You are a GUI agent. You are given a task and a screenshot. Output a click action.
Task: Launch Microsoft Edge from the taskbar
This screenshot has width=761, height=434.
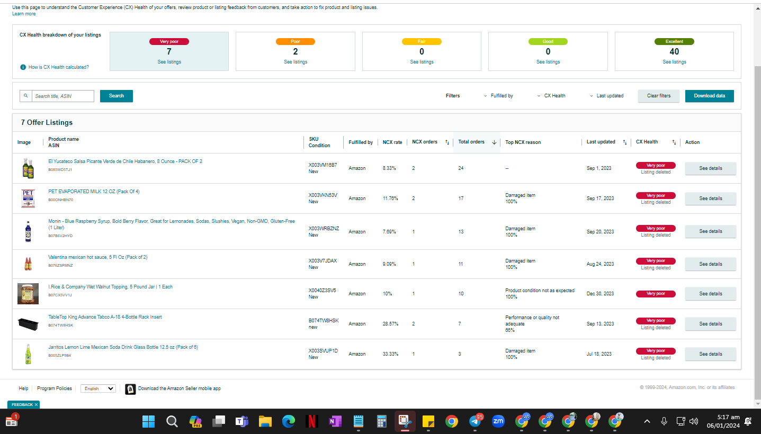click(x=289, y=421)
